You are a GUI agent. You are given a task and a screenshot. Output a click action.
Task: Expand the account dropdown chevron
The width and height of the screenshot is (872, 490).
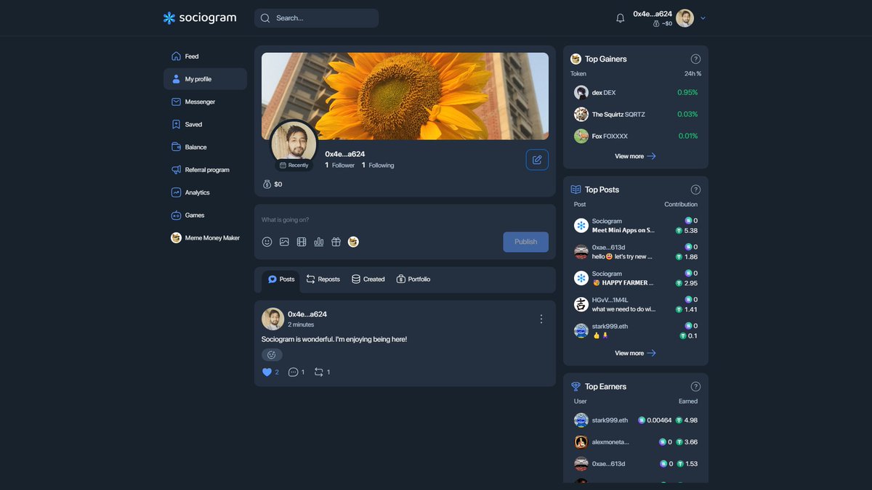[703, 18]
